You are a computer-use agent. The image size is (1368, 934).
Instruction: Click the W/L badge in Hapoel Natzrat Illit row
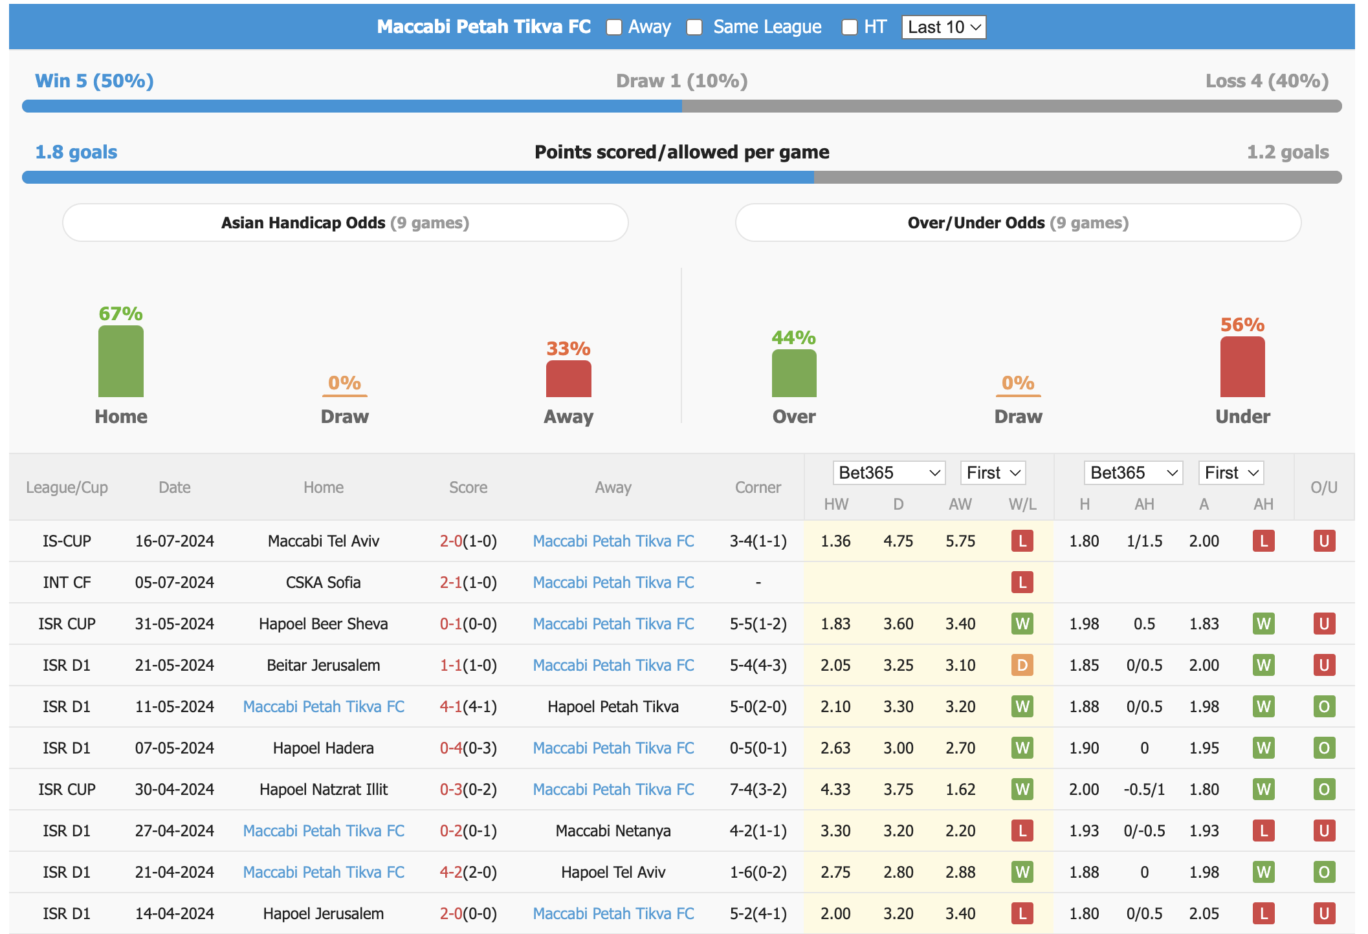point(1022,789)
